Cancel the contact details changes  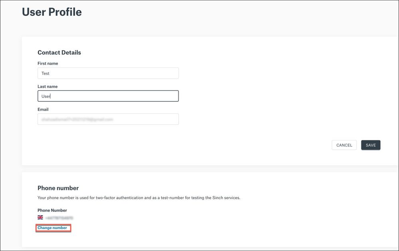(344, 145)
